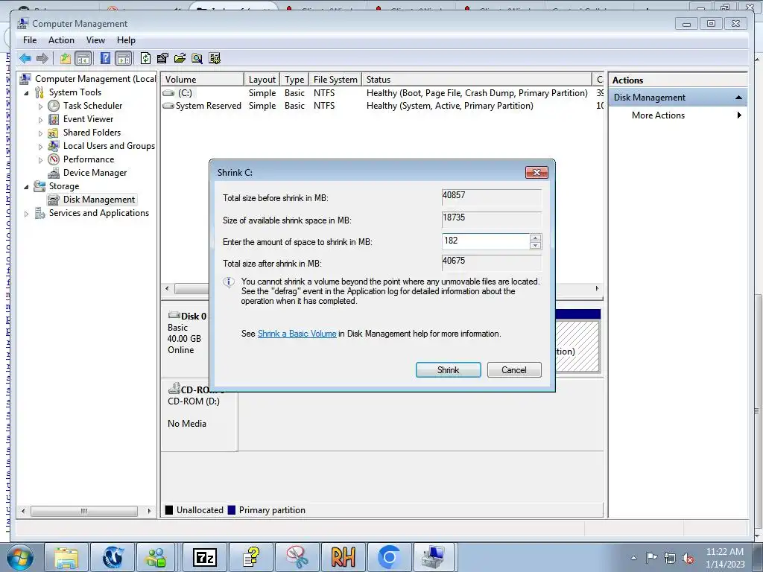The width and height of the screenshot is (763, 572).
Task: Toggle Show/Hide Console Tree toolbar button
Action: (83, 58)
